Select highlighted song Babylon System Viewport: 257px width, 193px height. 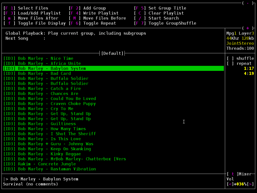(x=113, y=68)
